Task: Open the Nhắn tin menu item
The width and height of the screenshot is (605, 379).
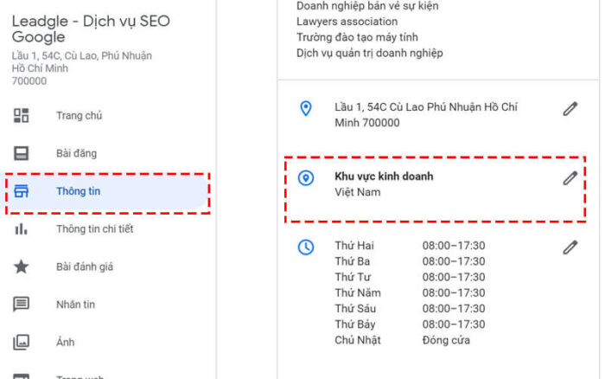Action: click(x=76, y=305)
